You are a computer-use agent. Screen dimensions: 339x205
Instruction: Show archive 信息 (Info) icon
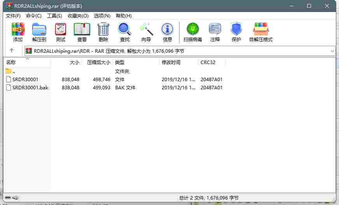tap(168, 29)
